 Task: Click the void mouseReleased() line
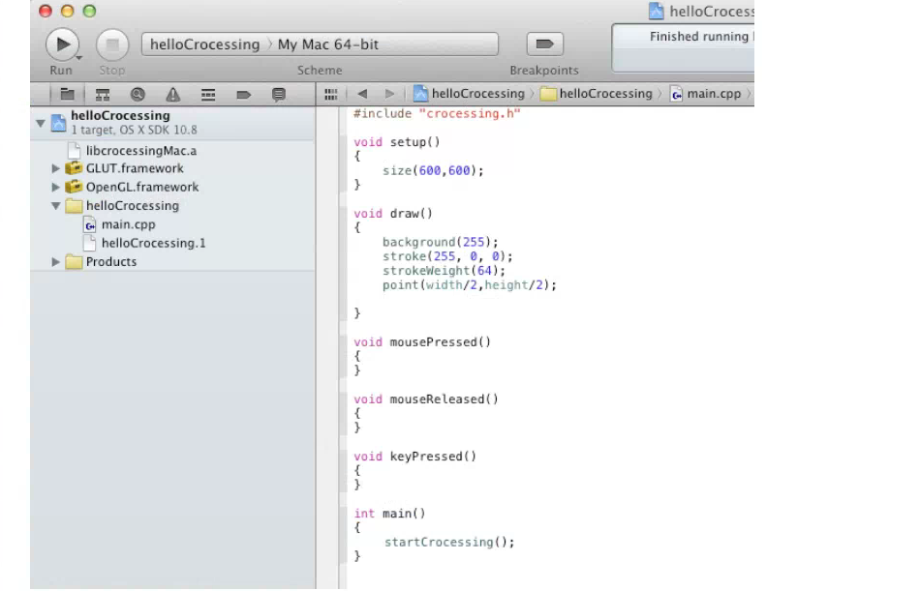[x=426, y=399]
